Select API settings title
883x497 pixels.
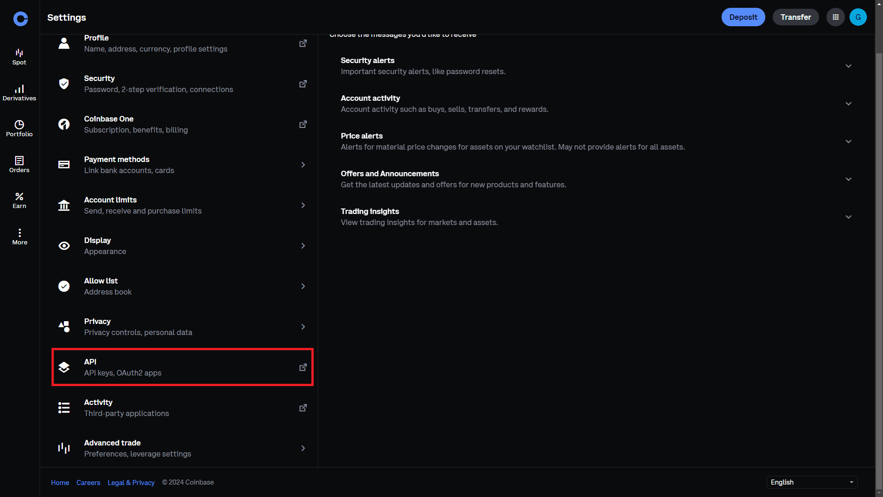tap(90, 362)
